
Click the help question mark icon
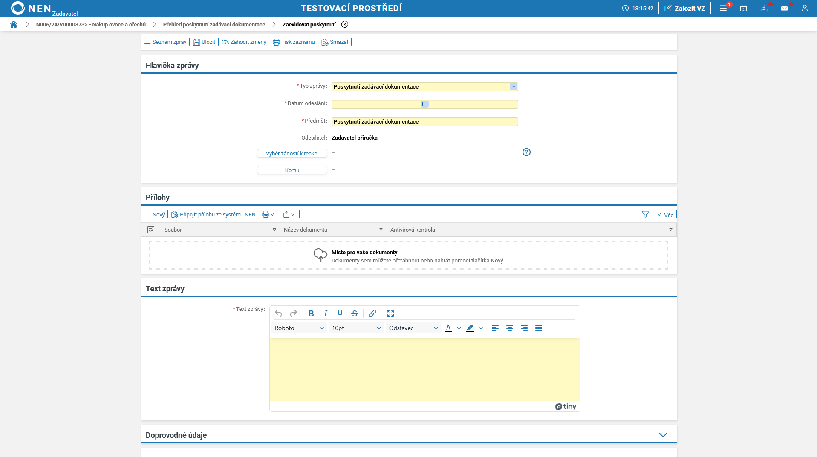(526, 152)
